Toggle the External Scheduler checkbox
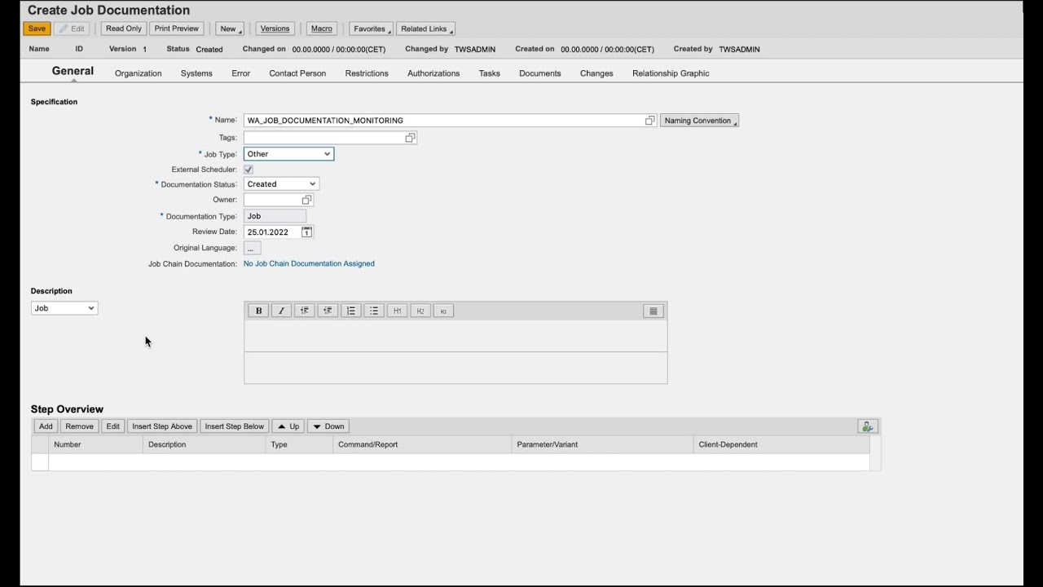Screen dimensions: 1043x587 (x=249, y=170)
